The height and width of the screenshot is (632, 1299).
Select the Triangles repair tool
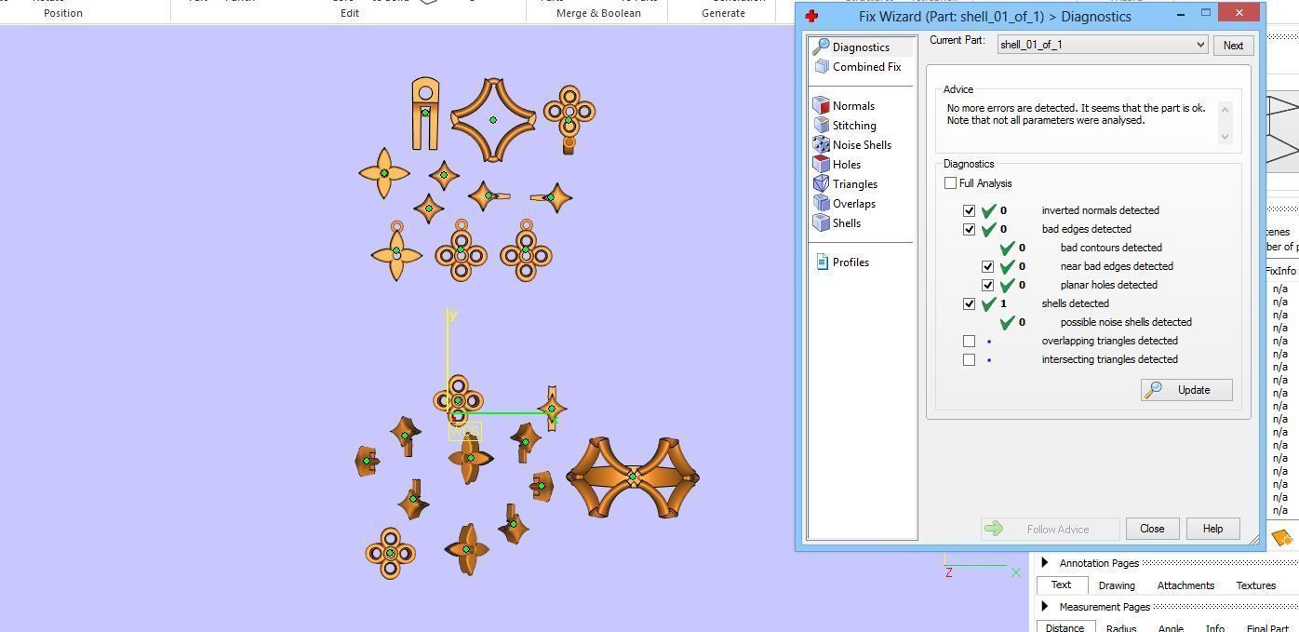(x=845, y=183)
